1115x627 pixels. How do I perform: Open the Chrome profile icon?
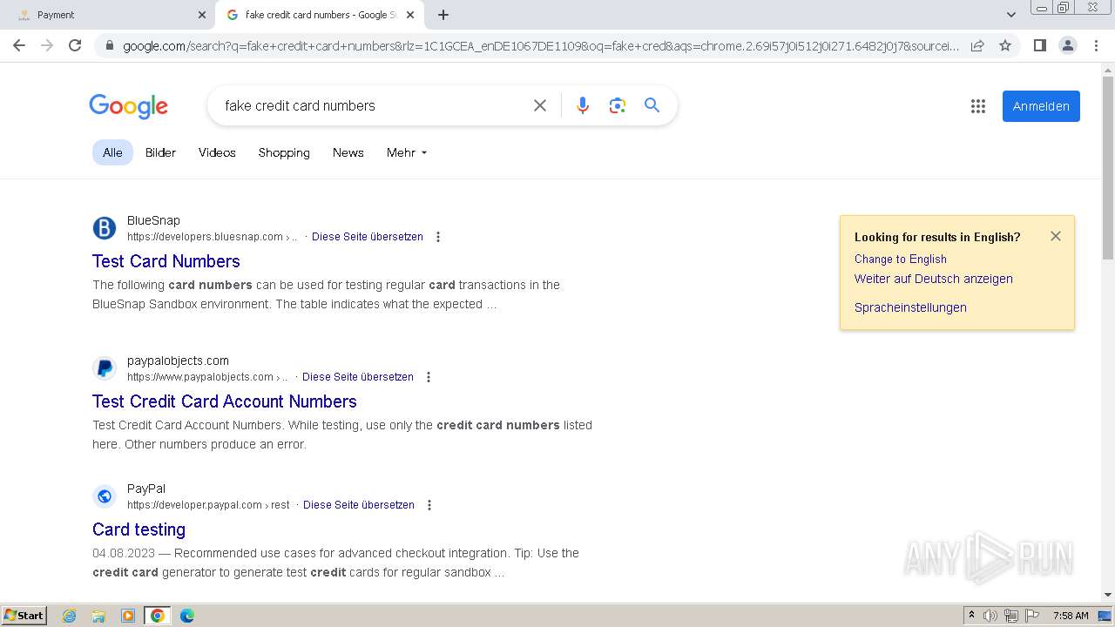coord(1067,45)
